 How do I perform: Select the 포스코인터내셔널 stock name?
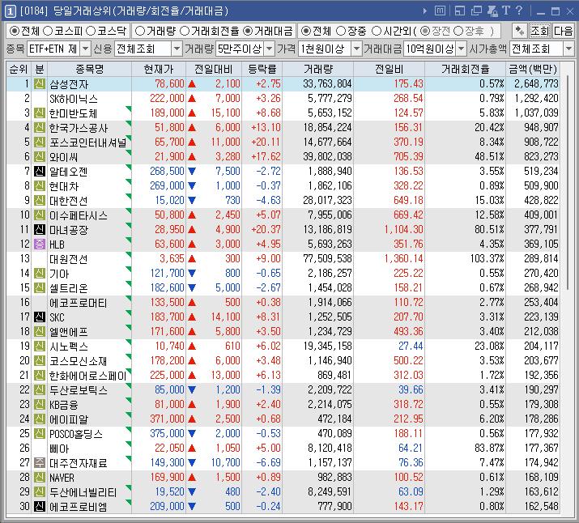88,142
